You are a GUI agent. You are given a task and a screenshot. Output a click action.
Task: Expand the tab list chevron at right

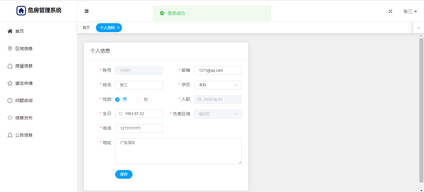click(x=418, y=28)
